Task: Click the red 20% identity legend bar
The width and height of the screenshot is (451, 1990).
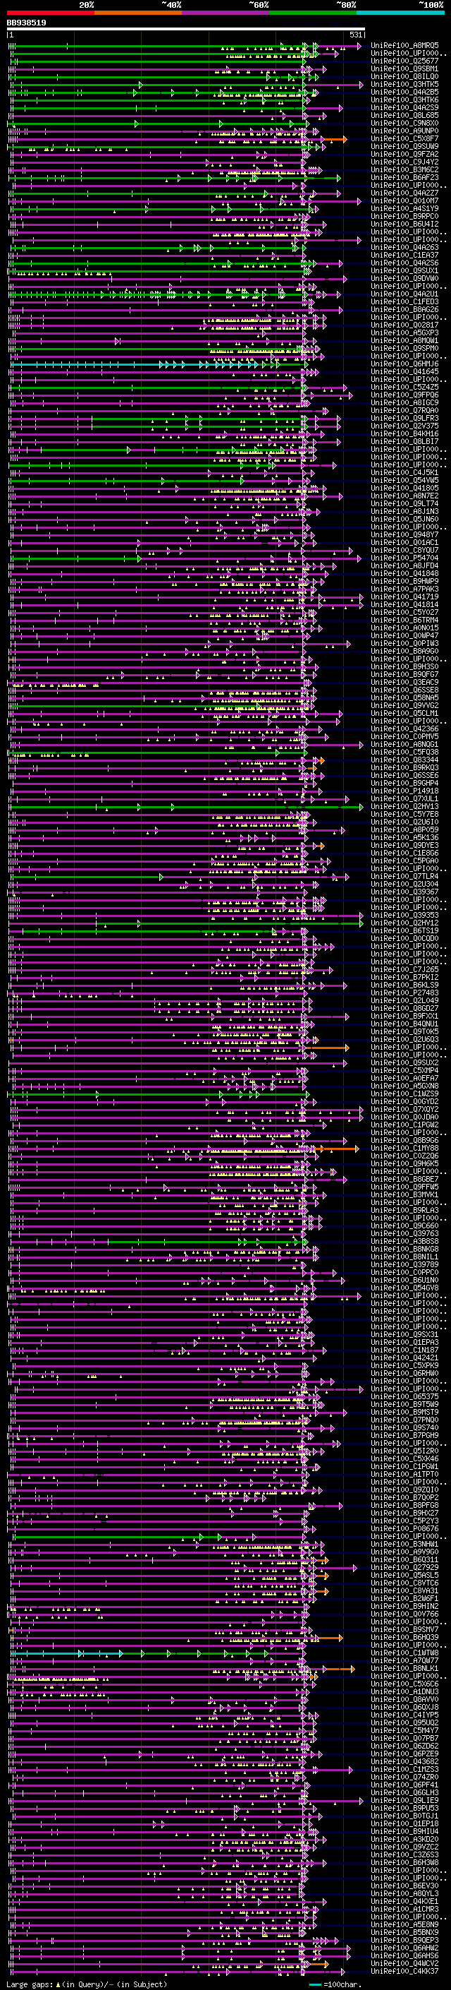Action: [x=50, y=13]
